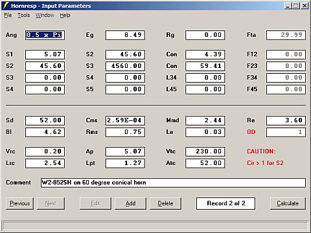Screen dimensions: 311x233
Task: Select the Ang field showing 0.5 x Pi
Action: coord(45,35)
